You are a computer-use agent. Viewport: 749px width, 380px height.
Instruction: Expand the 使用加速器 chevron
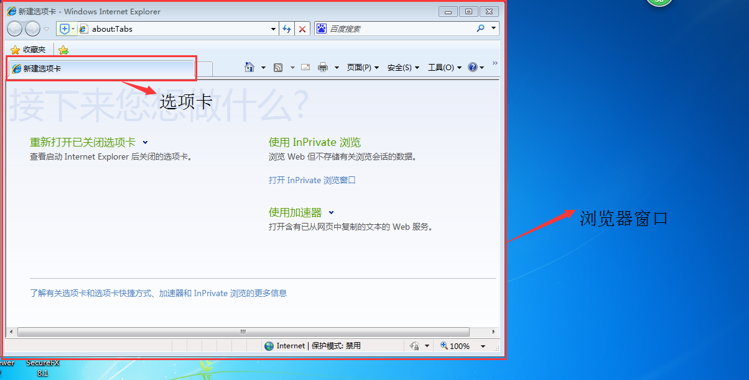click(x=330, y=212)
